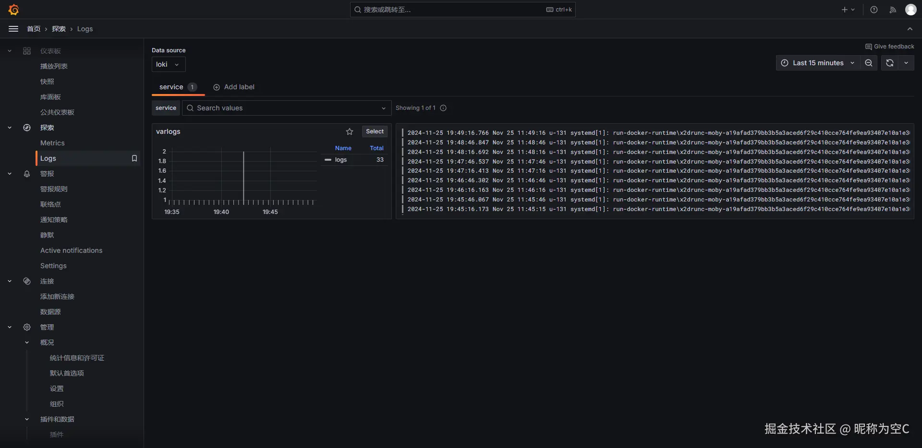Favorite the varlogs panel with star
922x448 pixels.
(x=350, y=131)
